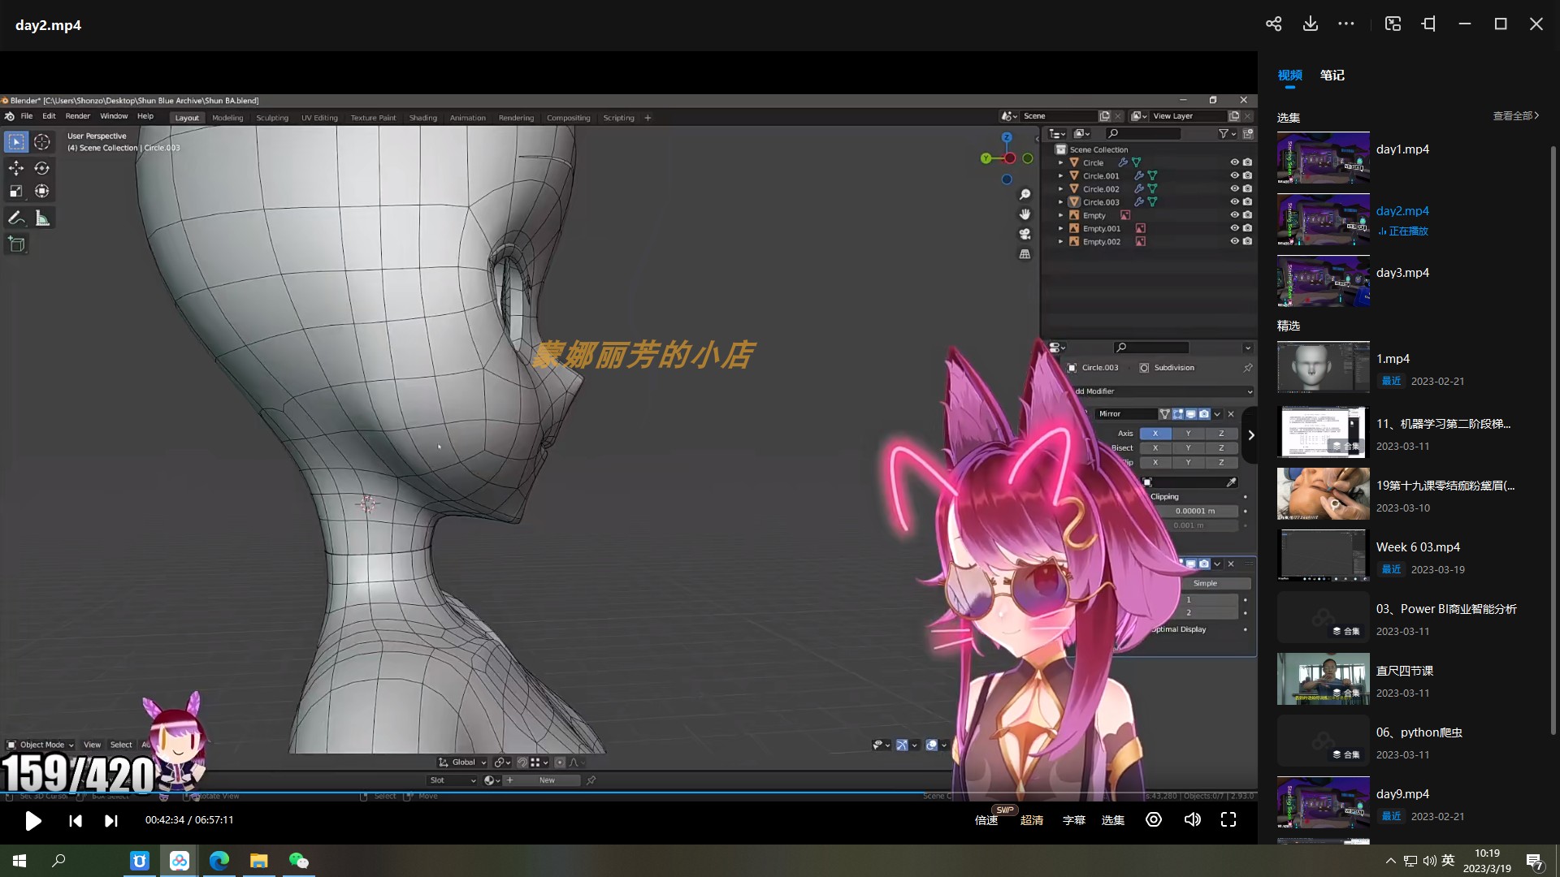The image size is (1560, 877).
Task: Select Blender's Scale tool
Action: (16, 192)
